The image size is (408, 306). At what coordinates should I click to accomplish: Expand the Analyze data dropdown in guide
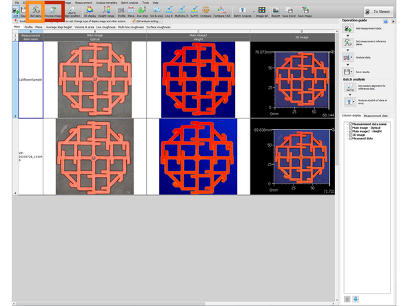(351, 57)
